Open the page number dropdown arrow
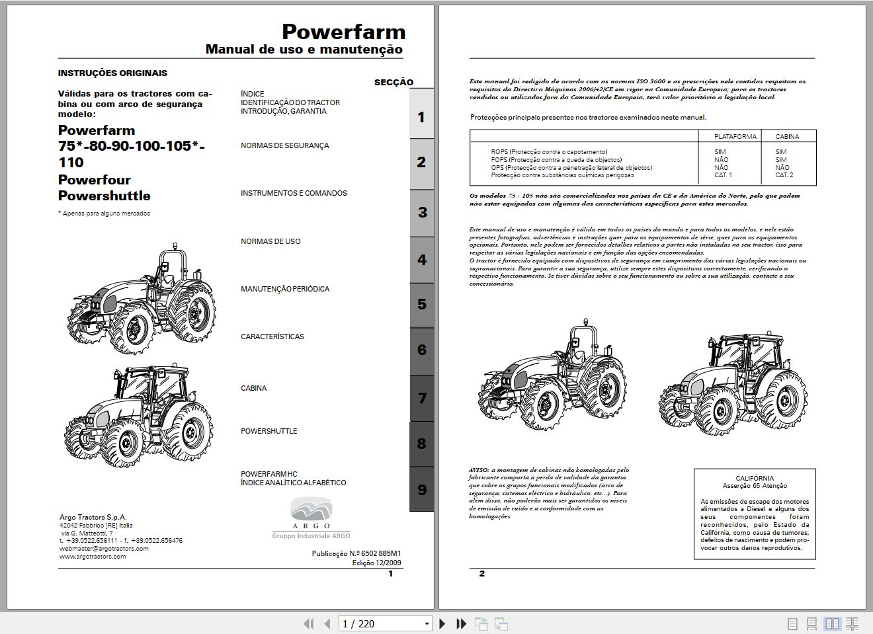Screen dimensions: 873x634 click(x=427, y=623)
